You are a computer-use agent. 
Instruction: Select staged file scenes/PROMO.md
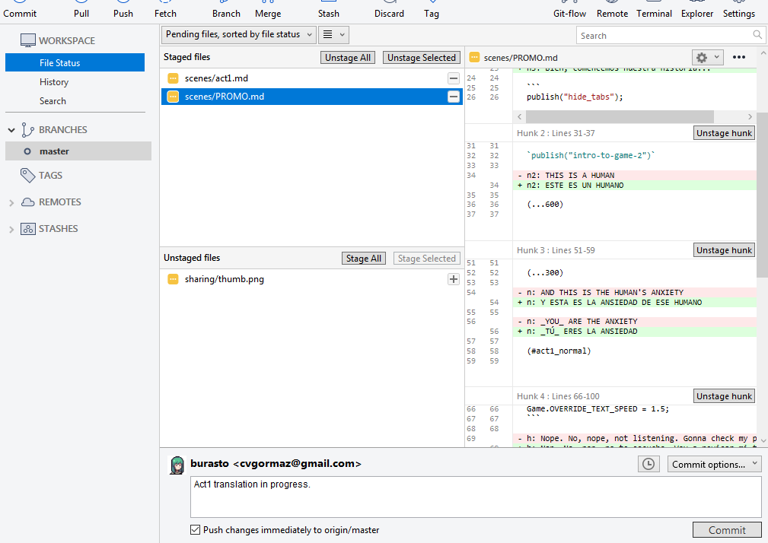click(311, 97)
